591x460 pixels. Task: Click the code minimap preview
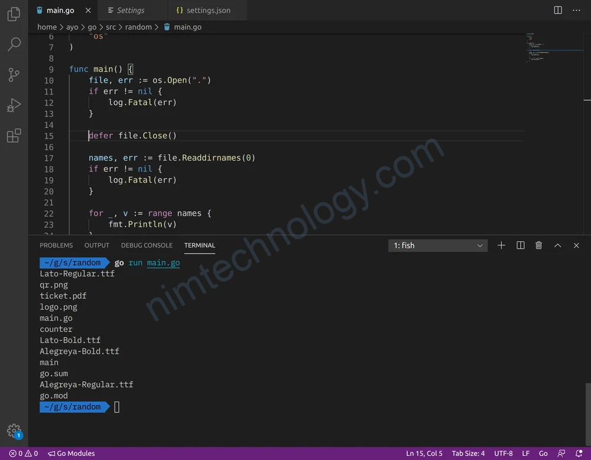pyautogui.click(x=539, y=48)
